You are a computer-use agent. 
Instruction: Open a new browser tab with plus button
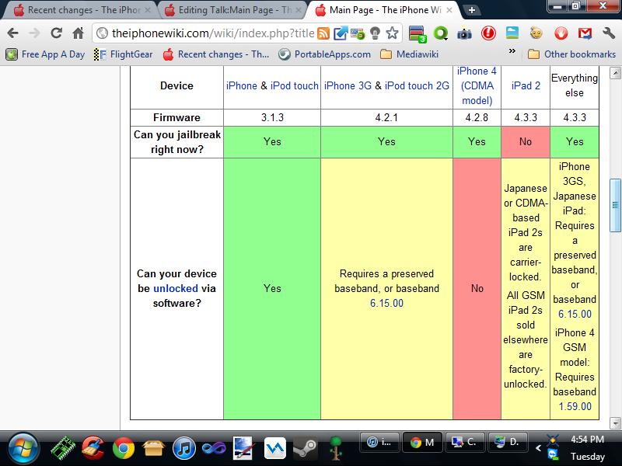click(472, 10)
